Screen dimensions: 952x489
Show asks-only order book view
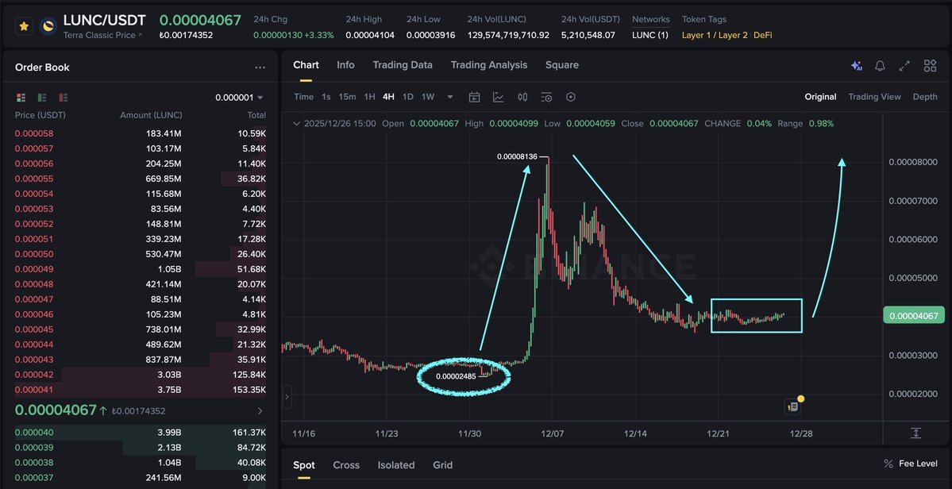point(64,97)
